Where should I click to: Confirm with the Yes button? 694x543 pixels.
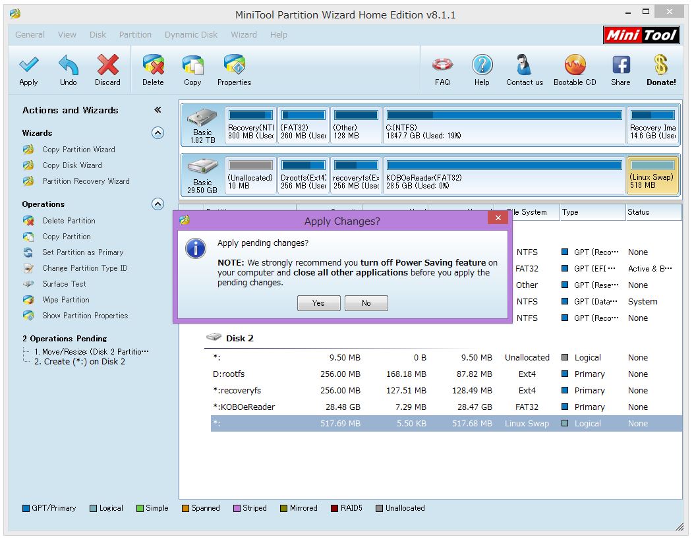[319, 303]
